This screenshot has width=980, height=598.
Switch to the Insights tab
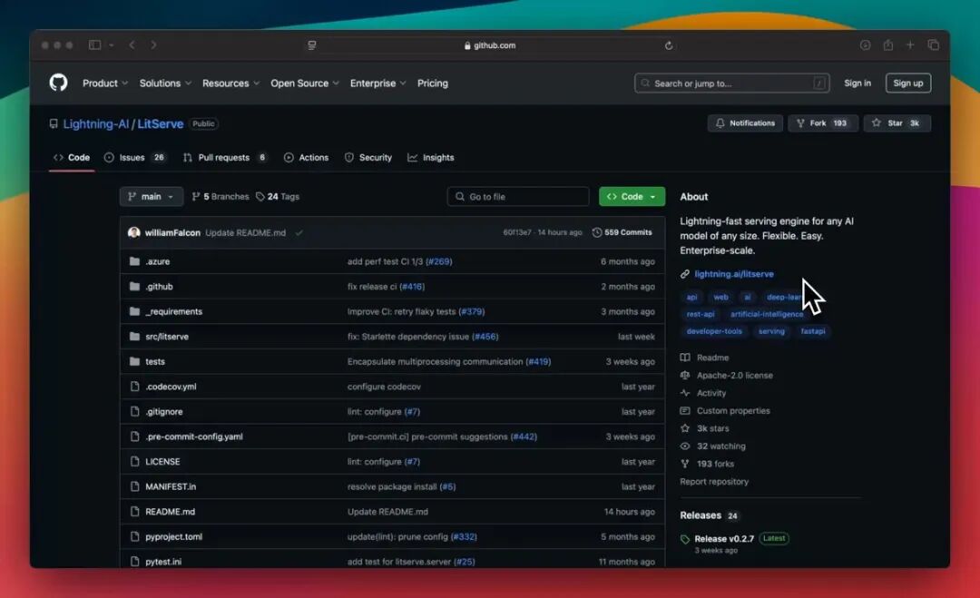tap(431, 158)
